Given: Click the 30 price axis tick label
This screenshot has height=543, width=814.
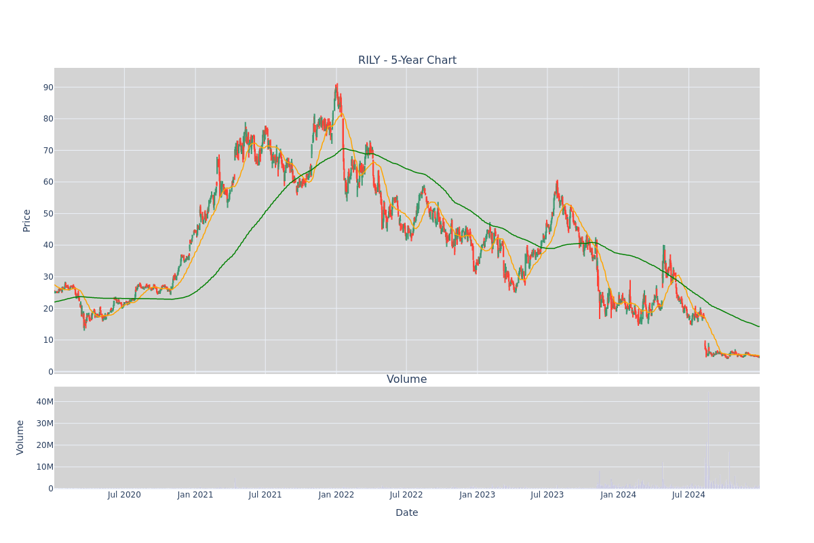Looking at the screenshot, I should tap(49, 277).
